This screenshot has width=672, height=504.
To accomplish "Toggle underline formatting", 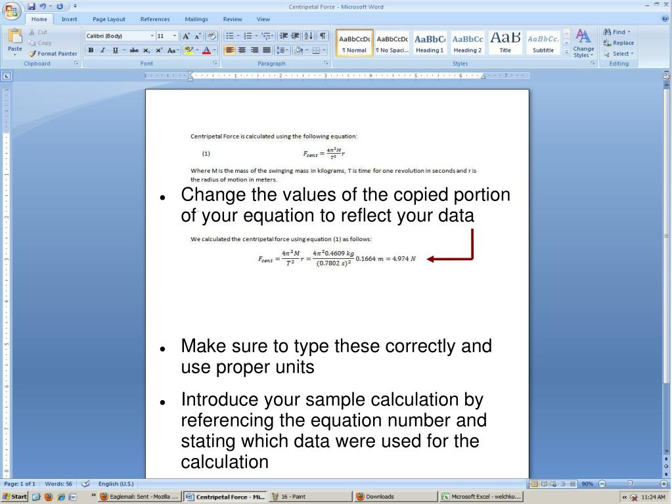I will click(x=115, y=50).
